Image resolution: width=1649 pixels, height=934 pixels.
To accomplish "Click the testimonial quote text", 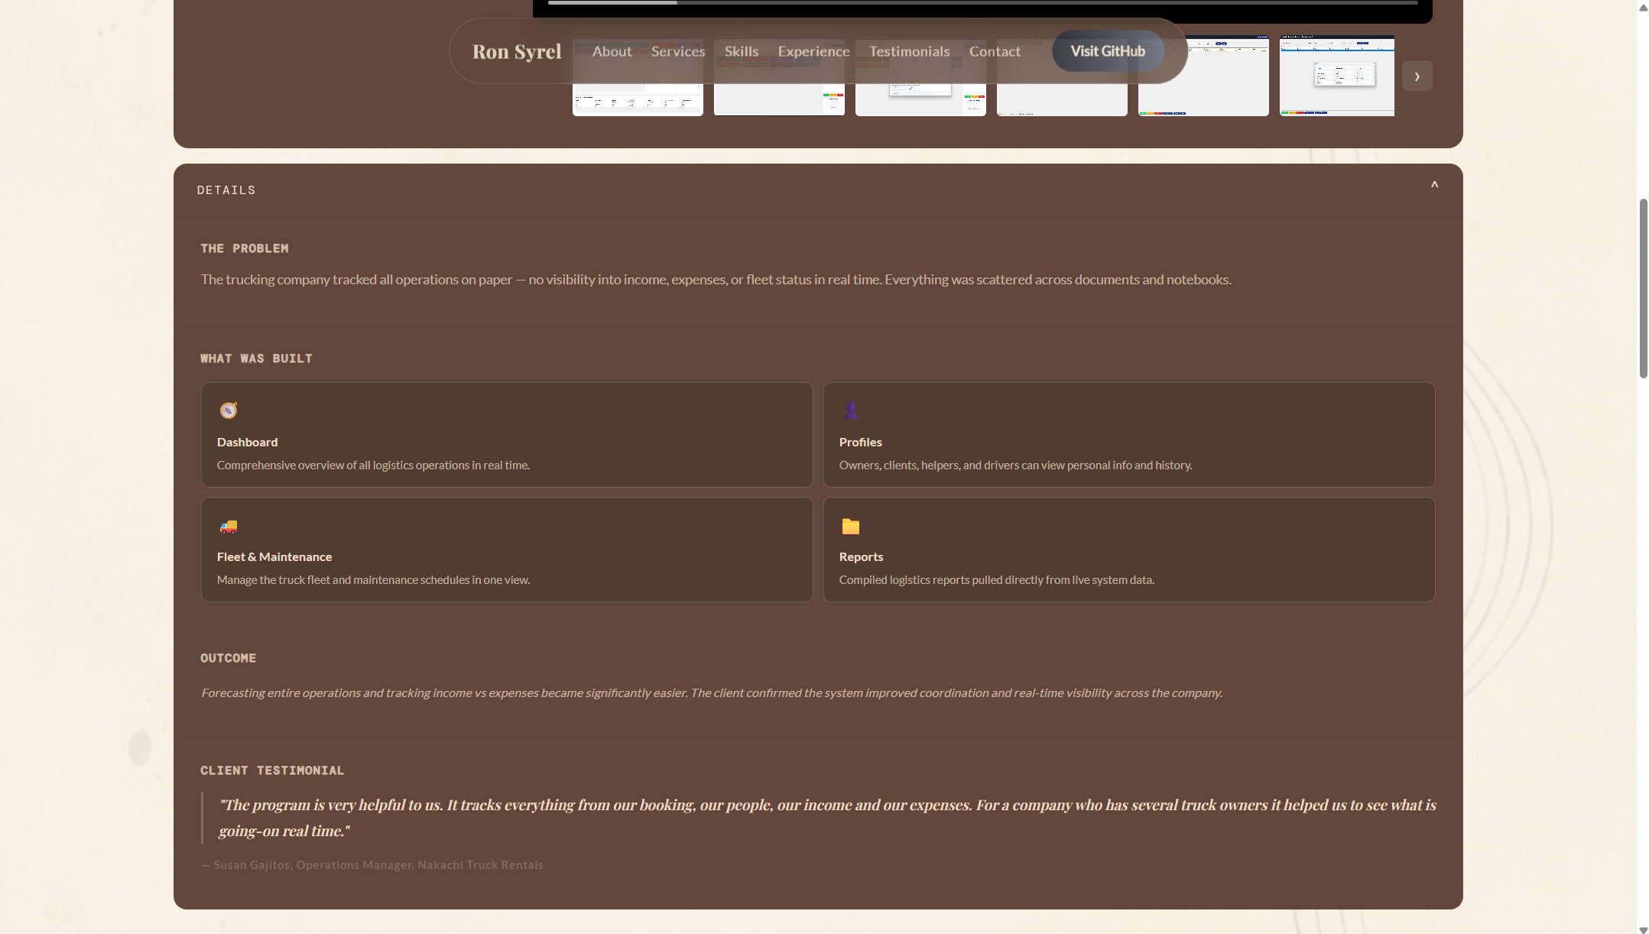I will click(827, 817).
